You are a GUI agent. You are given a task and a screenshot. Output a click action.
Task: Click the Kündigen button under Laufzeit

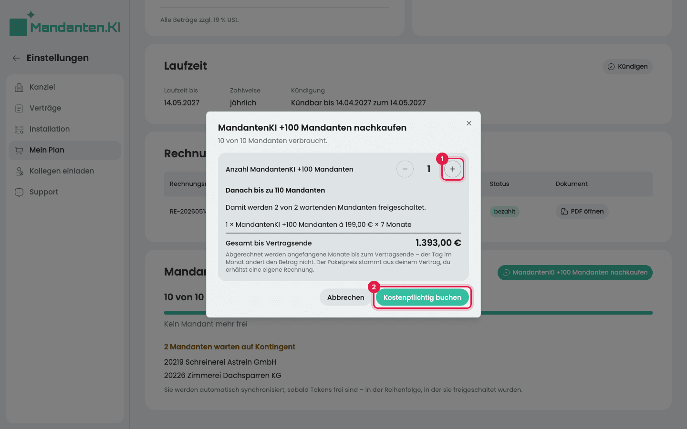click(627, 67)
